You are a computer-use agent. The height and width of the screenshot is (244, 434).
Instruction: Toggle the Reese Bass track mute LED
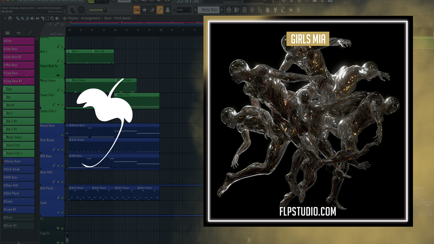pyautogui.click(x=62, y=135)
